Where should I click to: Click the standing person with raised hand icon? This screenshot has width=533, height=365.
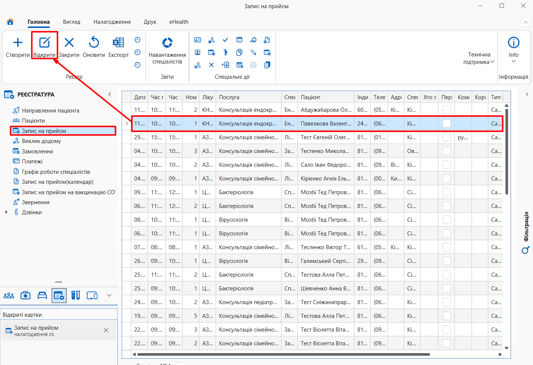(225, 52)
